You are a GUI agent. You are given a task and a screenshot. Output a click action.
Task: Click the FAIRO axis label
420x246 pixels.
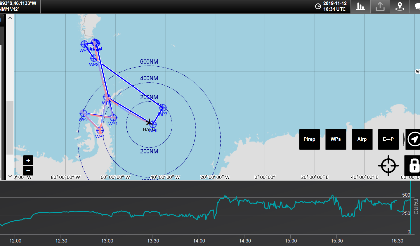[416, 206]
